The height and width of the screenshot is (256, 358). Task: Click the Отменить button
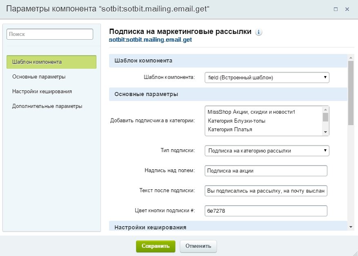click(x=198, y=246)
